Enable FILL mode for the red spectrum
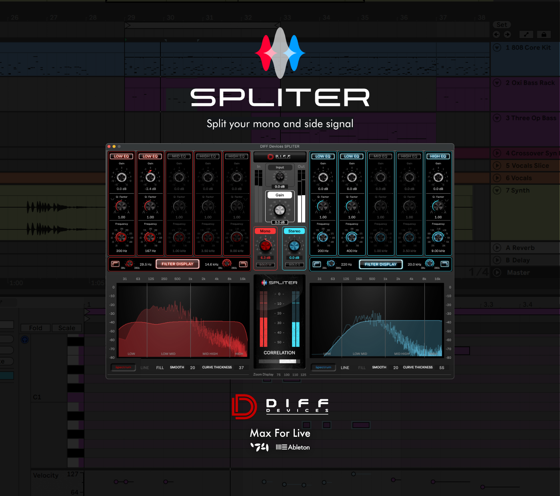The height and width of the screenshot is (496, 560). pyautogui.click(x=160, y=367)
